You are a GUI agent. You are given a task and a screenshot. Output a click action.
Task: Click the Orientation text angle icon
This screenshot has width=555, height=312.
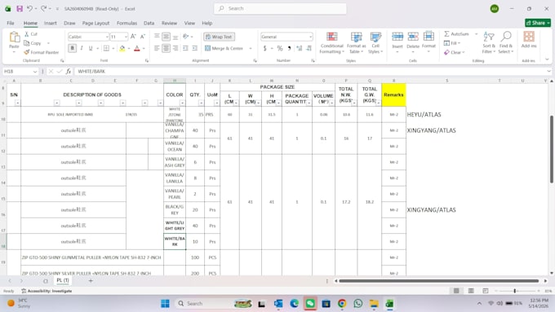[186, 37]
